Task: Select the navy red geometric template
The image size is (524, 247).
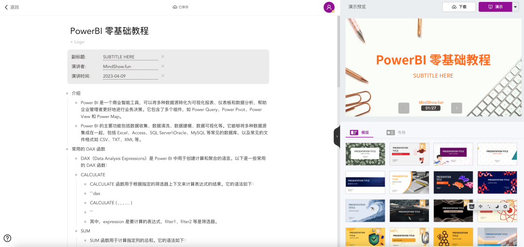Action: [497, 182]
